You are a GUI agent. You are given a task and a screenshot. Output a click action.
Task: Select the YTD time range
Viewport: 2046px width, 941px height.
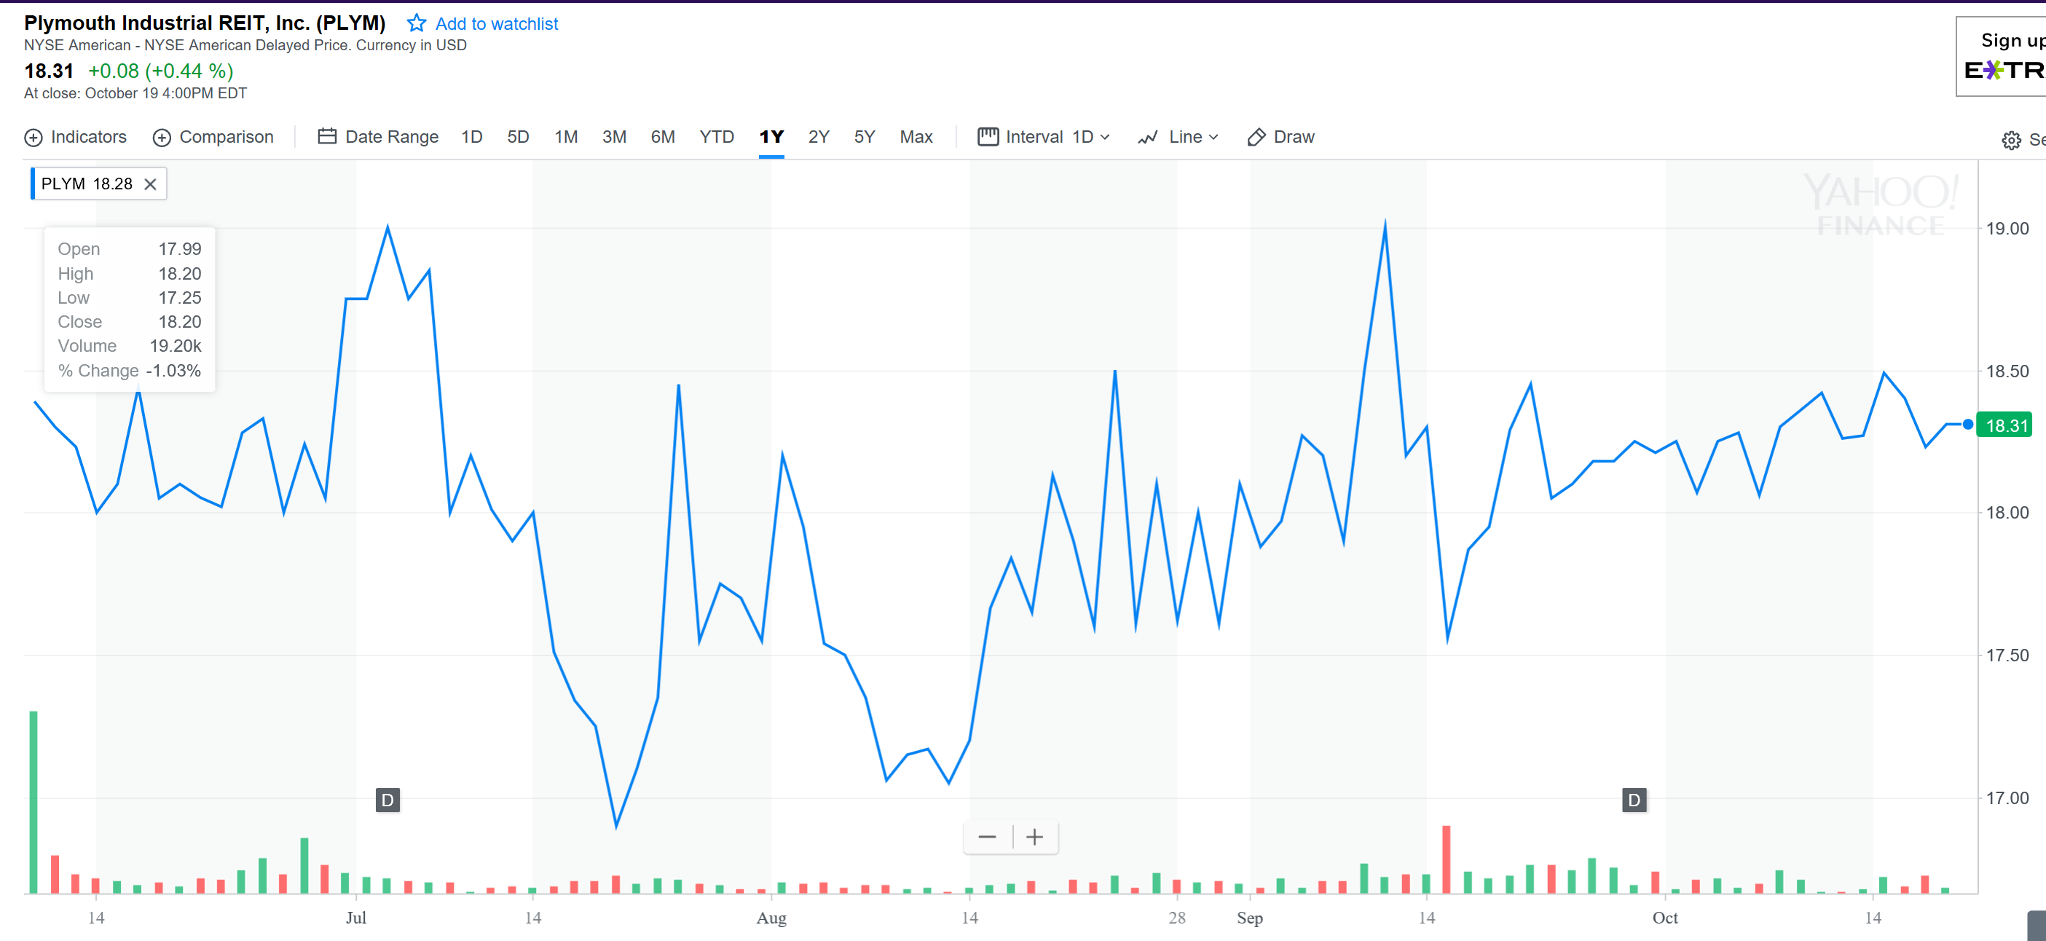click(717, 138)
